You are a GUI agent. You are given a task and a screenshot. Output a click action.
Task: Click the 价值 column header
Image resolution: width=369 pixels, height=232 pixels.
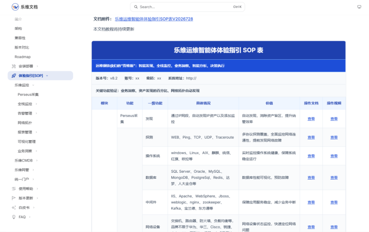[269, 103]
